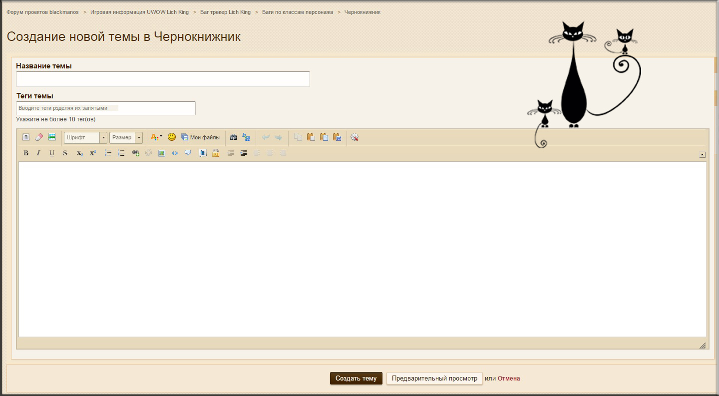The height and width of the screenshot is (396, 719).
Task: Open Баги по классам персонажа breadcrumb
Action: click(297, 12)
